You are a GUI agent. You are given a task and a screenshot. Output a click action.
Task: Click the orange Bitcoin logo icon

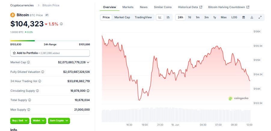coord(13,15)
